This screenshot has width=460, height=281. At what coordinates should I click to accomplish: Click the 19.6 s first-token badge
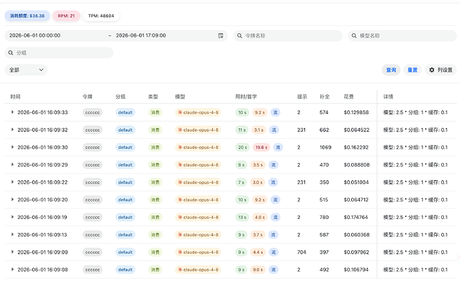click(262, 148)
